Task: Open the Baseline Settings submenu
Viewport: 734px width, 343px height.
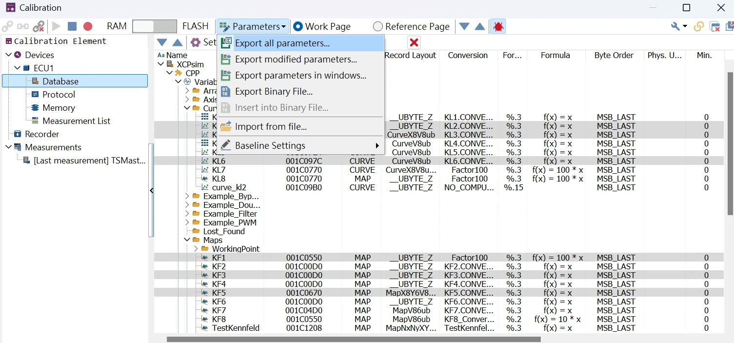Action: tap(301, 145)
